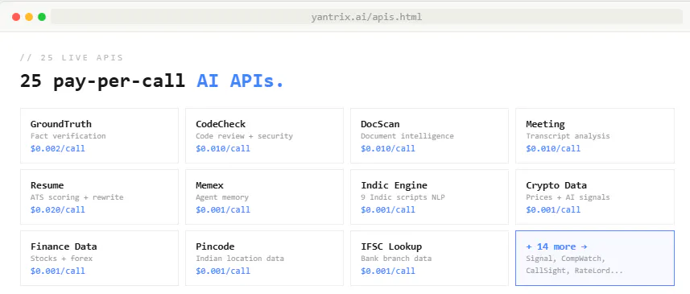Click Pincode's $0.001/call price
Viewport: 690px width, 294px height.
[223, 271]
